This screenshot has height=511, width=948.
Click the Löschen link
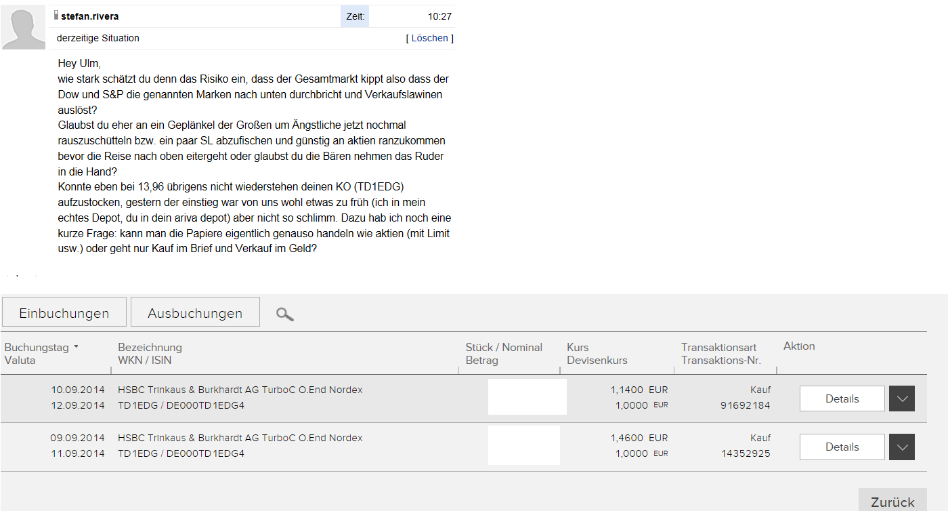(x=430, y=39)
